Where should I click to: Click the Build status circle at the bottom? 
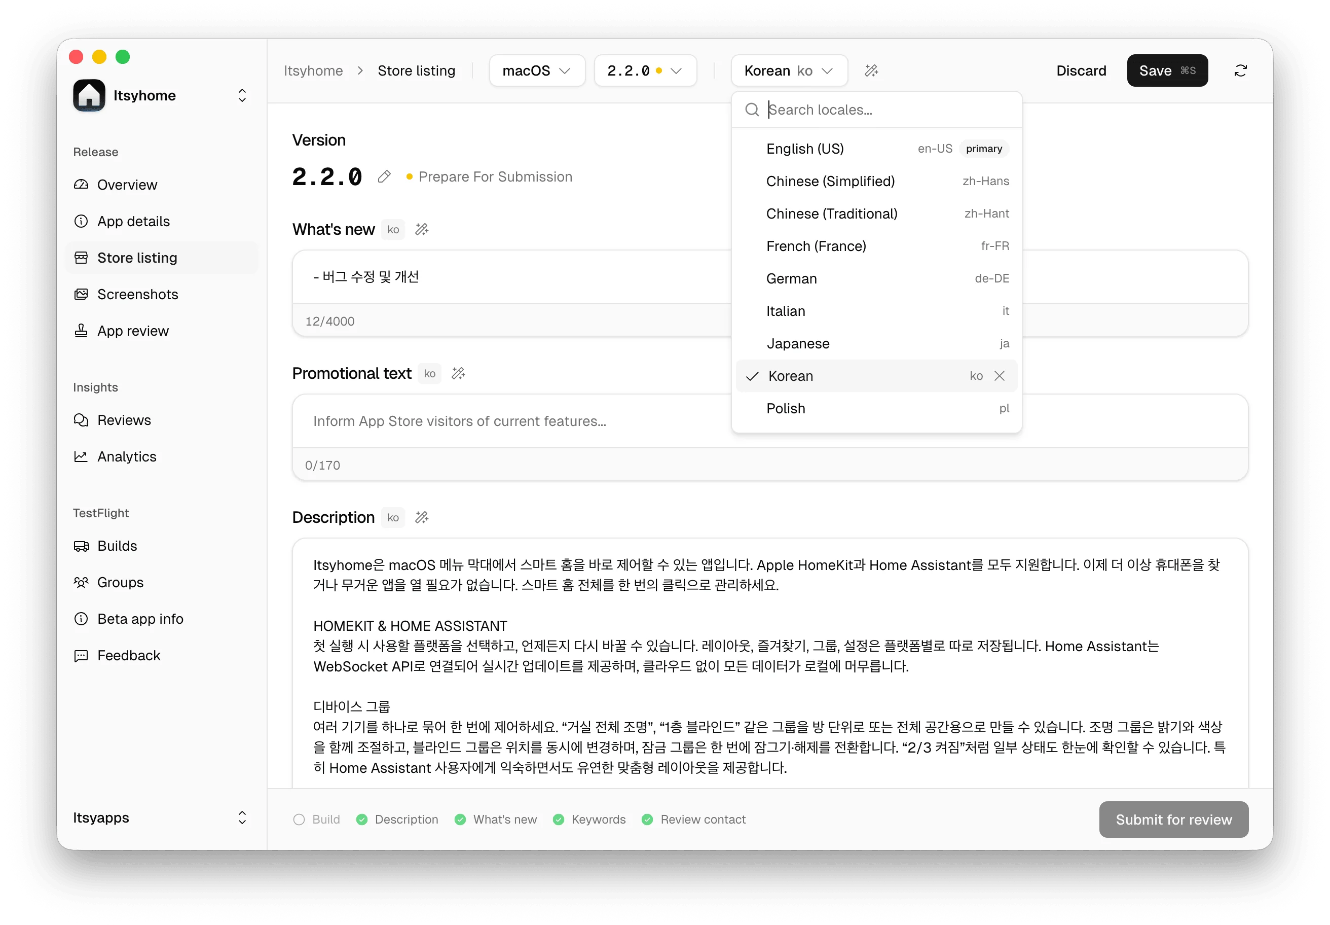coord(299,820)
